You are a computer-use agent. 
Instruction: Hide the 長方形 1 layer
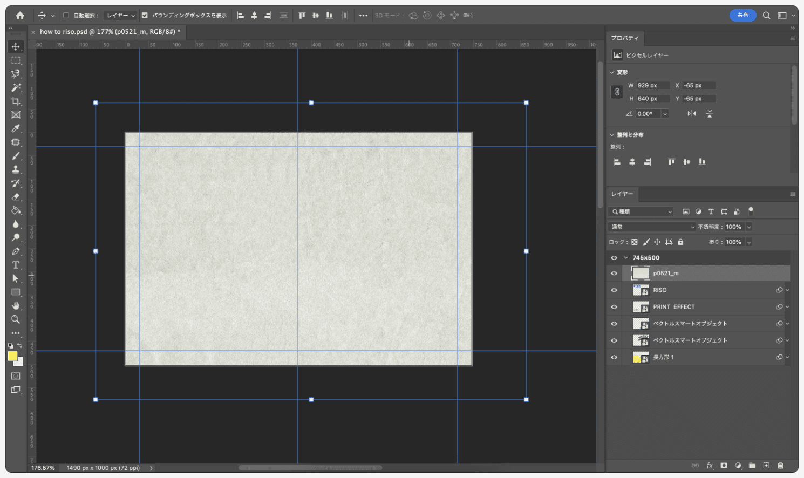click(x=614, y=357)
